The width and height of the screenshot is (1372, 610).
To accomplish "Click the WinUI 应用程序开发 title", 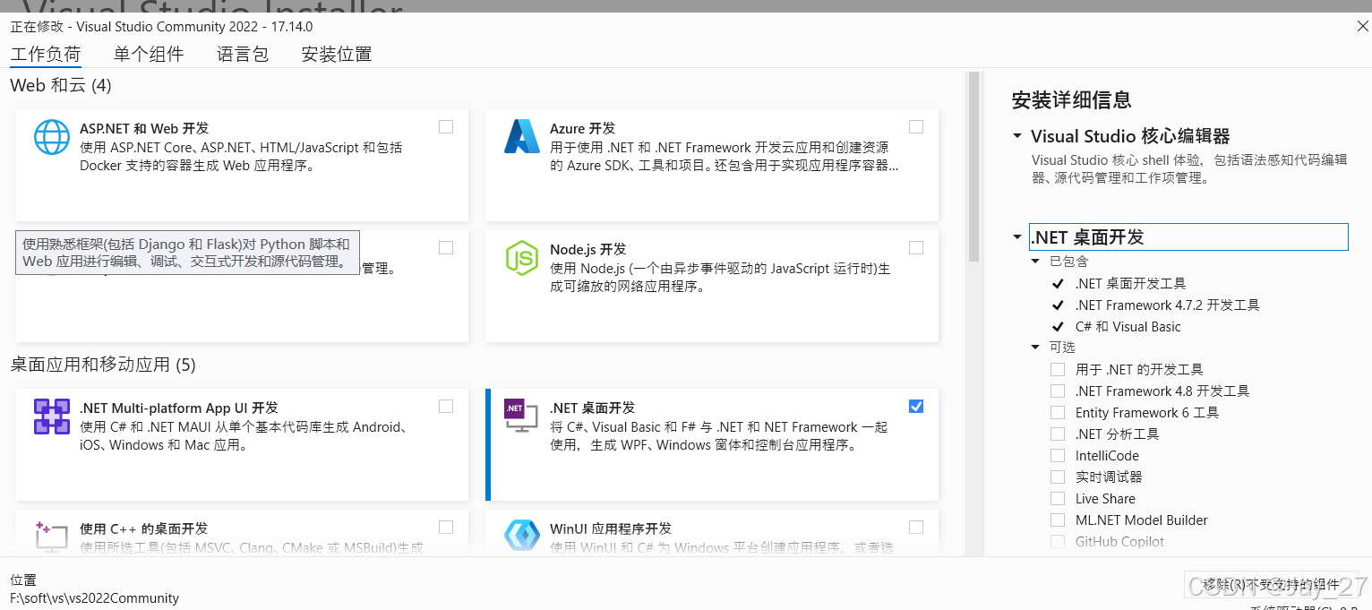I will click(611, 528).
